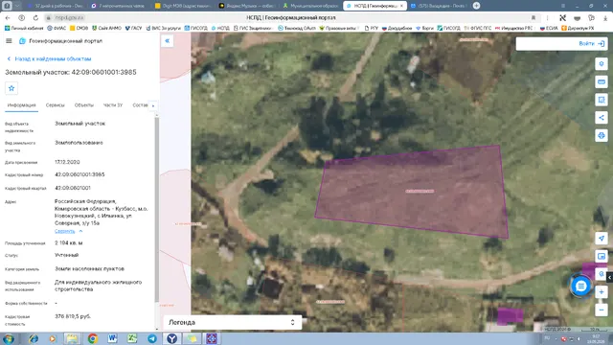Zoom out with the minus button

point(602,310)
